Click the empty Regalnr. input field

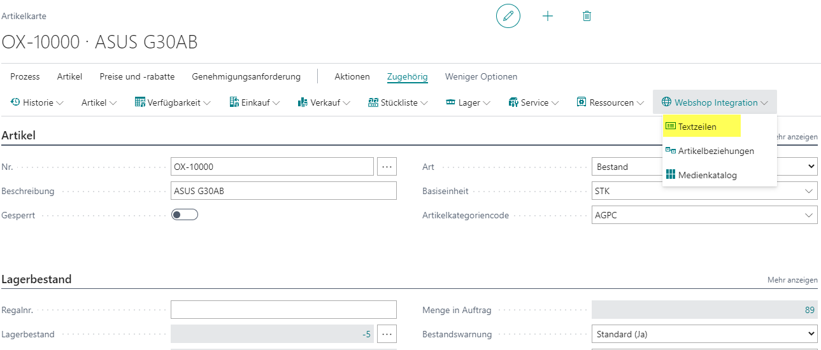pos(283,310)
